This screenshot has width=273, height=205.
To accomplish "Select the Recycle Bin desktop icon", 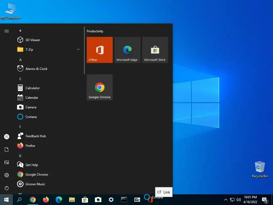I will point(260,169).
